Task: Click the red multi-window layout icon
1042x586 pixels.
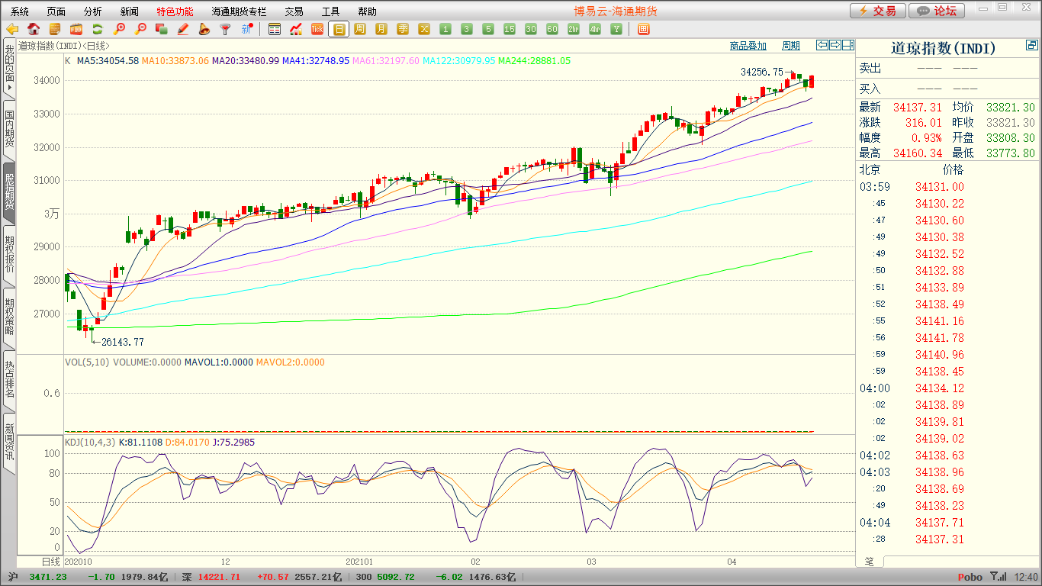Action: coord(643,29)
